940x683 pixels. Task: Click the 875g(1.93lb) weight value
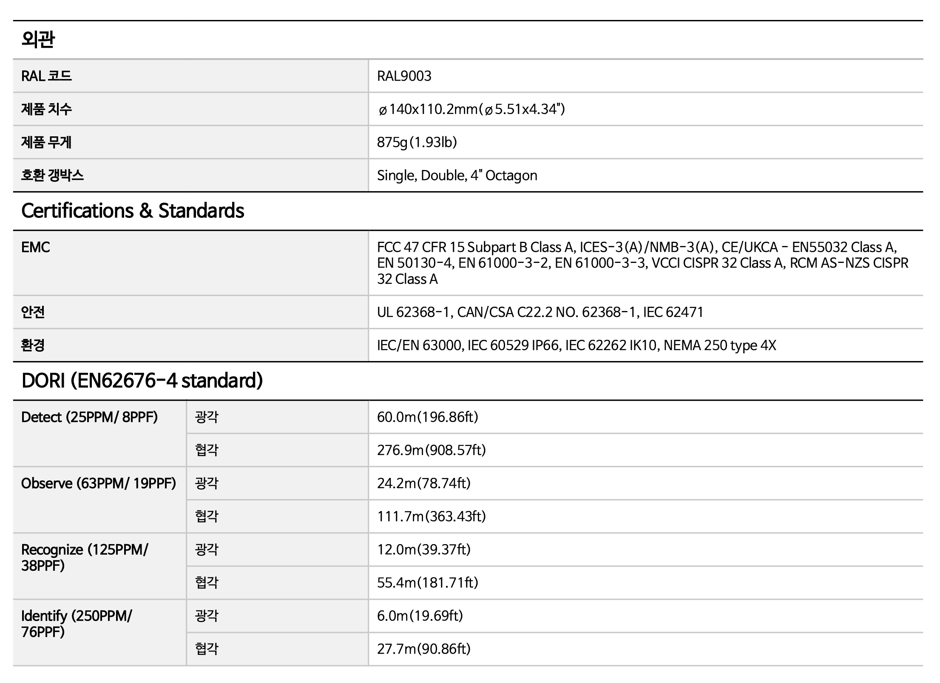point(417,142)
